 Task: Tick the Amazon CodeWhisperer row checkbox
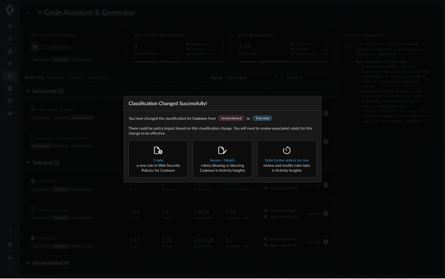click(x=326, y=142)
